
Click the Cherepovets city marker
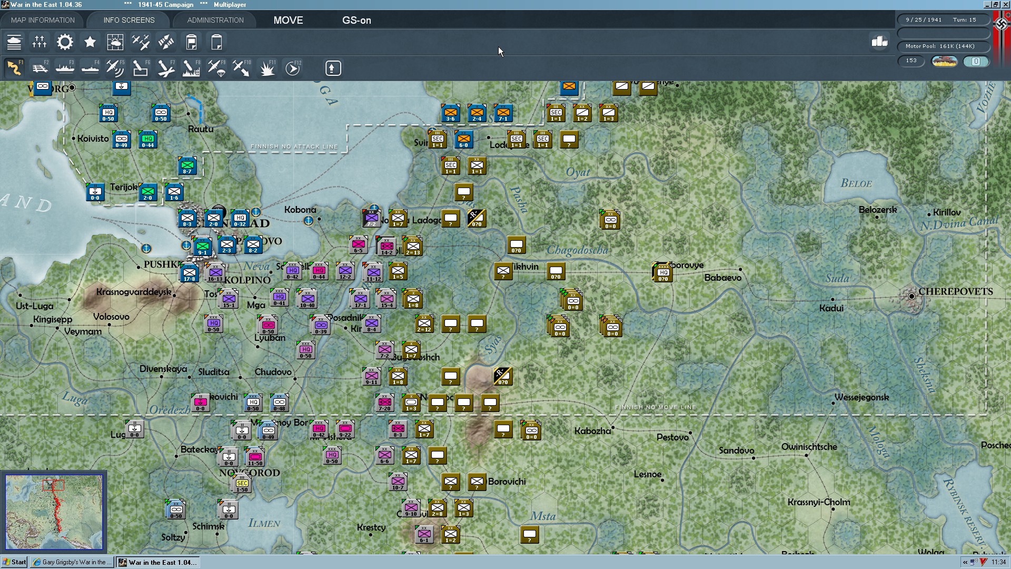[911, 297]
